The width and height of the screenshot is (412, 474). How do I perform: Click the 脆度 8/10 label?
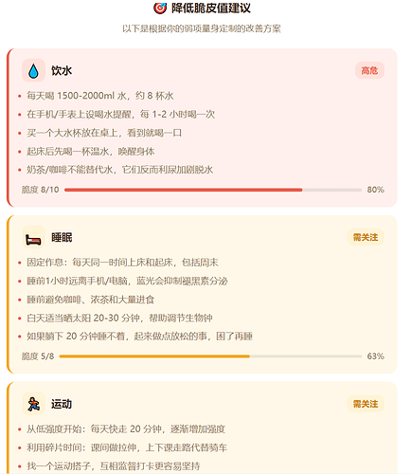click(40, 190)
